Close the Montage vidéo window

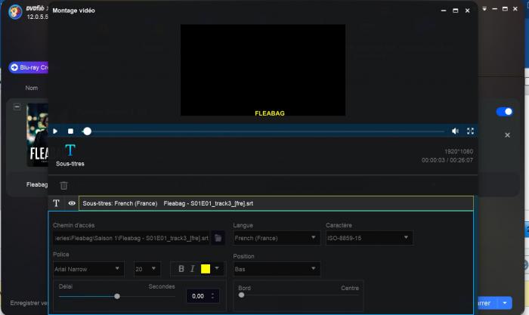pos(468,11)
